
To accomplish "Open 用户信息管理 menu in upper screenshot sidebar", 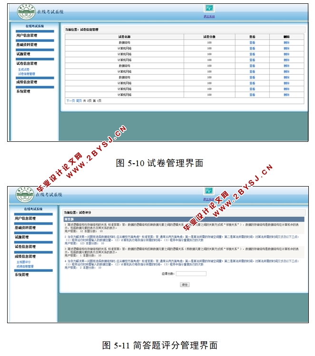I will pos(27,35).
